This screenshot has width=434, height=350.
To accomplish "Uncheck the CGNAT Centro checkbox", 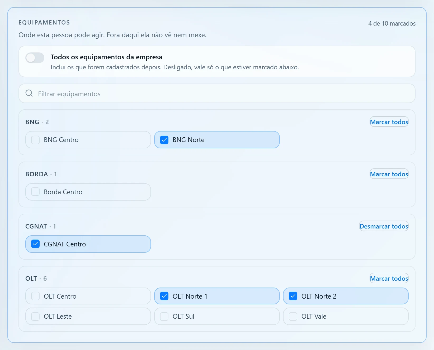I will pos(35,244).
